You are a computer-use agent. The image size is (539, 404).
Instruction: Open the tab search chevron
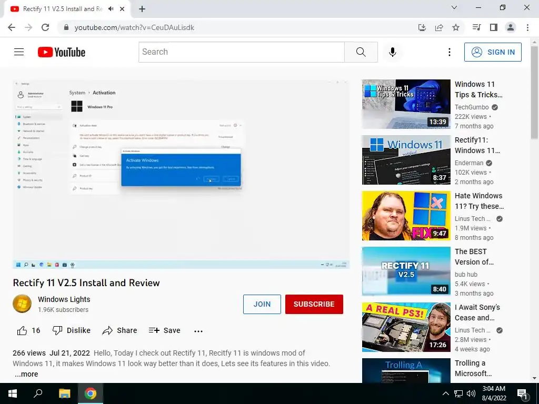[454, 7]
